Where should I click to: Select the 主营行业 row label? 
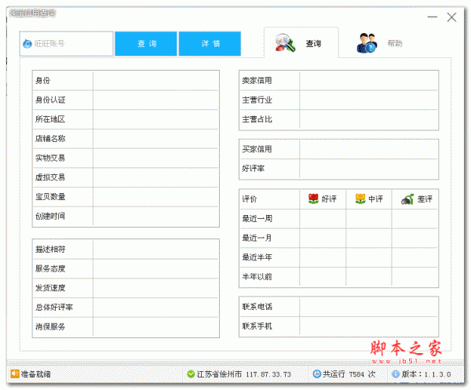pyautogui.click(x=257, y=100)
